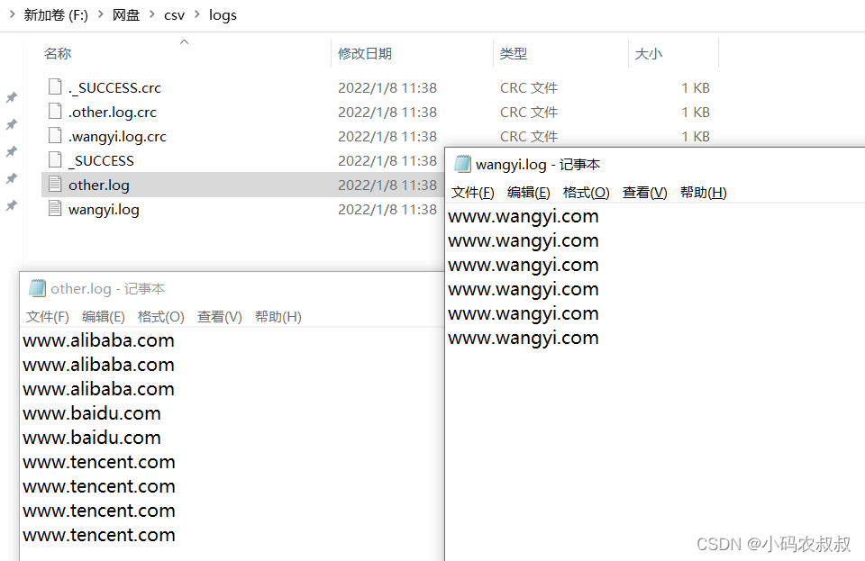Click CRC 文件 type of ._SUCCESS.crc
Image resolution: width=865 pixels, height=561 pixels.
[x=529, y=87]
